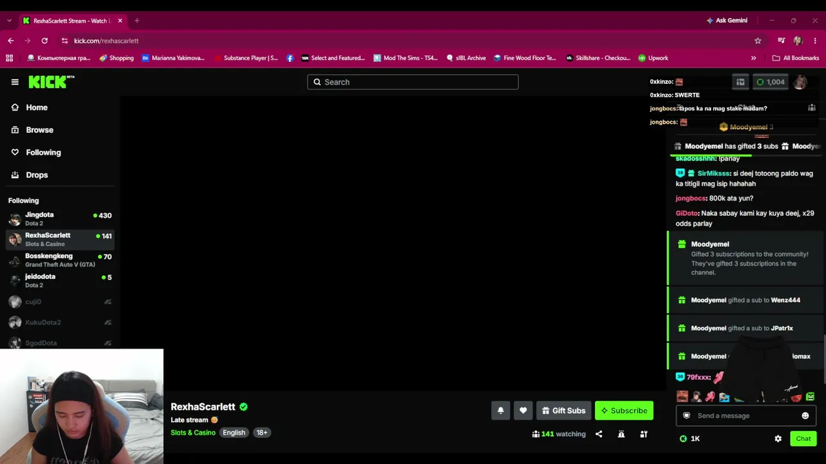Open the Kick hamburger menu

15,82
